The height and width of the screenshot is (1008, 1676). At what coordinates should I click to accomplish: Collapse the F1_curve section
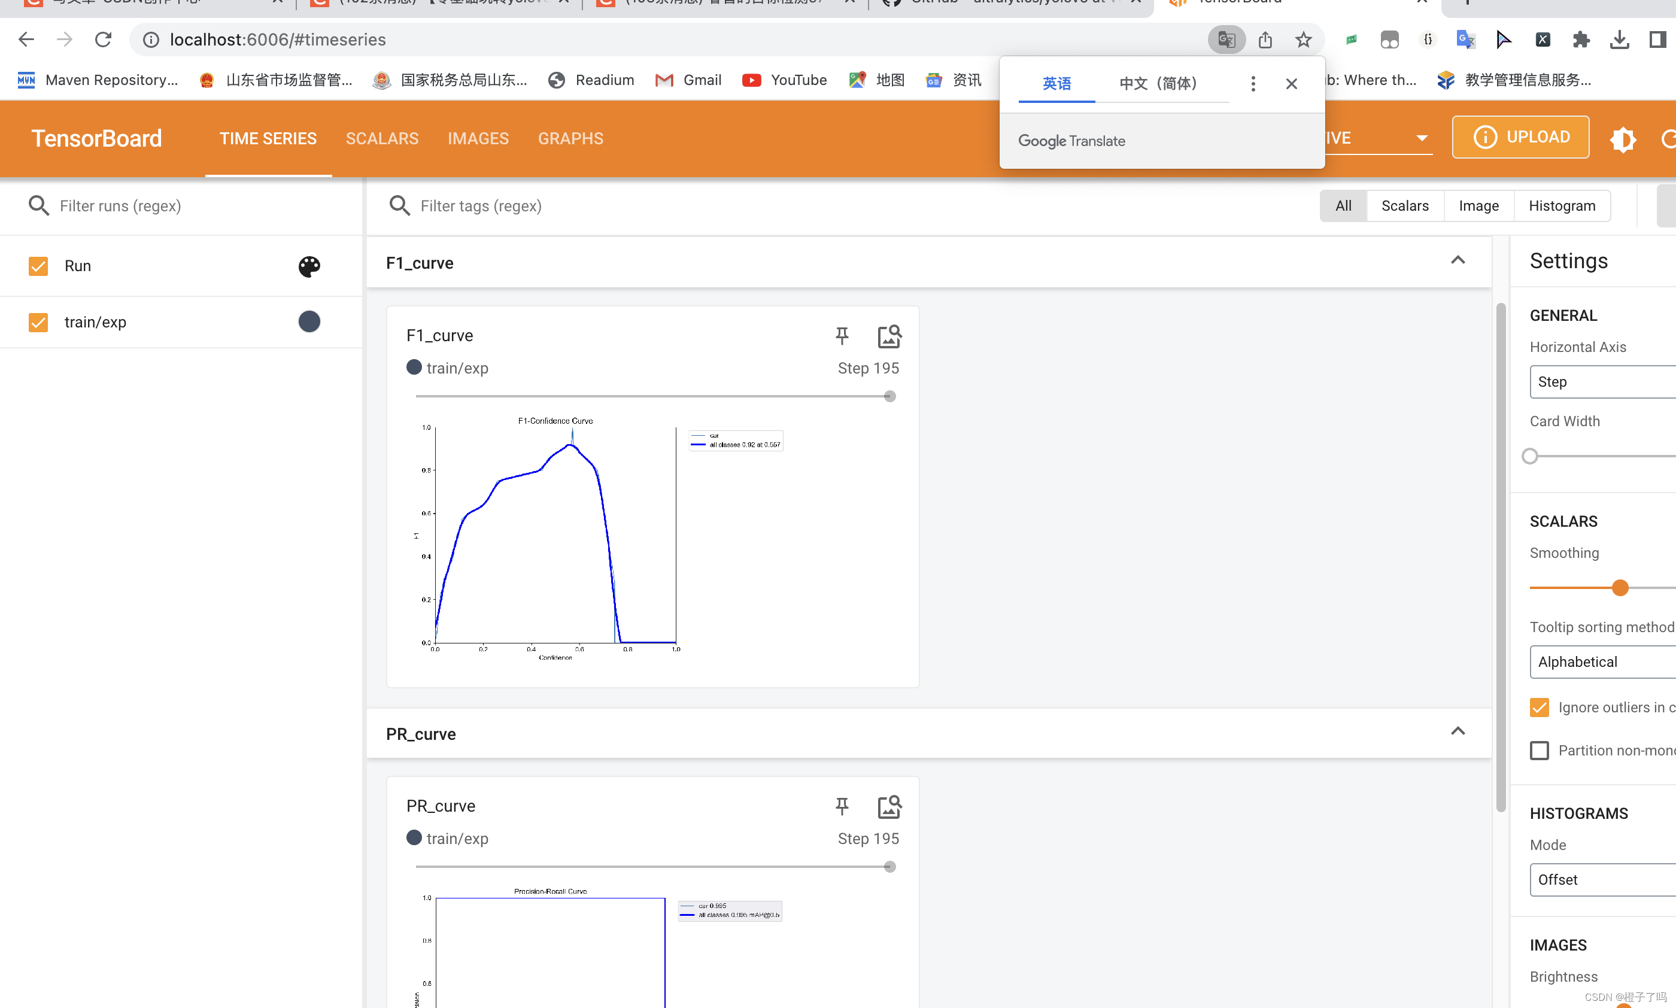1458,260
